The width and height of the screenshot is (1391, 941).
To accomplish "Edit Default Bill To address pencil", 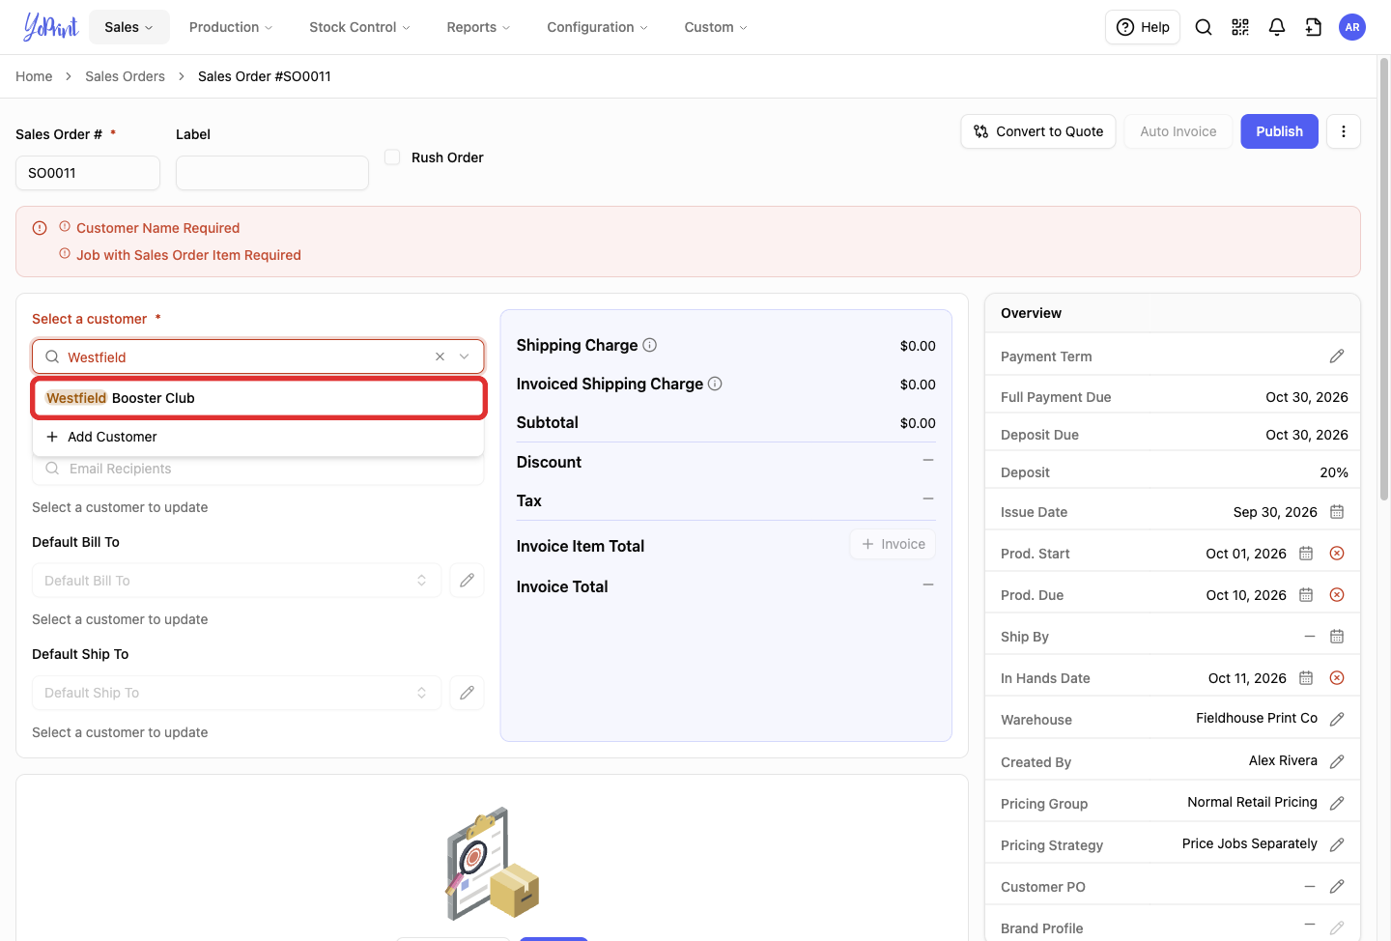I will pyautogui.click(x=467, y=581).
